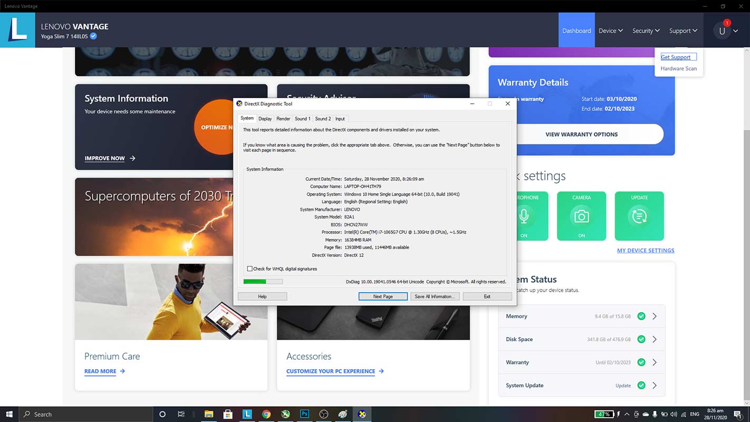This screenshot has height=422, width=750.
Task: Switch to the Display tab in DxDiag
Action: click(x=265, y=119)
